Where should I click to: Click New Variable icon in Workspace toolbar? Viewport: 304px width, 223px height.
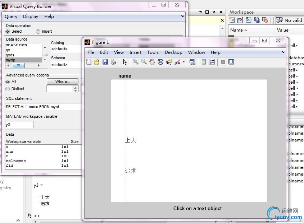[232, 20]
